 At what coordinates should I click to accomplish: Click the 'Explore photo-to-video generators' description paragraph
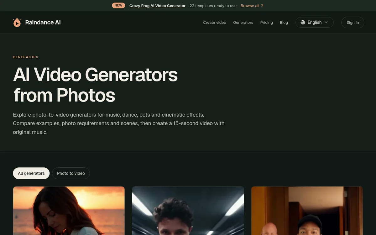click(x=119, y=123)
